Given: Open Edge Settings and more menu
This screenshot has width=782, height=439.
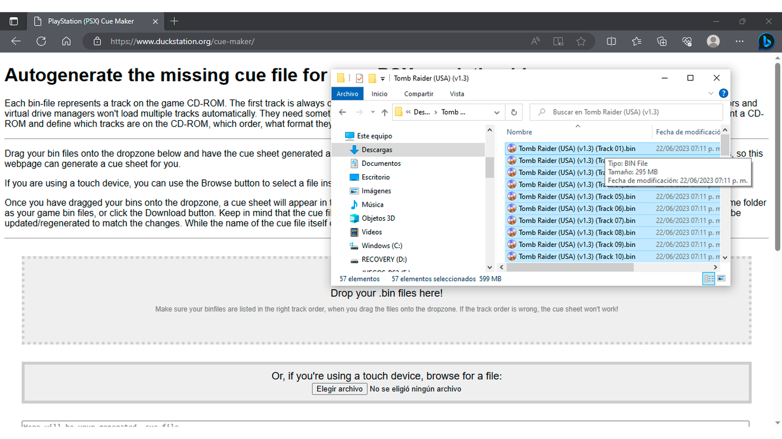Looking at the screenshot, I should point(739,41).
